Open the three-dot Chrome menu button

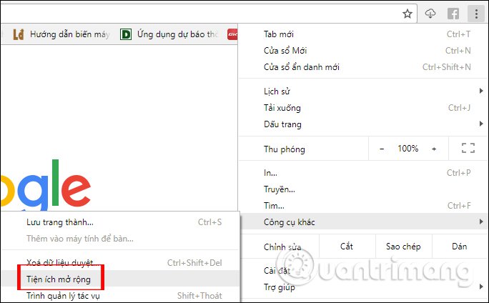pos(476,14)
